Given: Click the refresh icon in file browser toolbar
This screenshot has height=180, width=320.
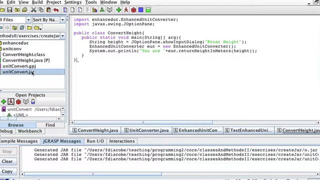Looking at the screenshot, I should 22,27.
